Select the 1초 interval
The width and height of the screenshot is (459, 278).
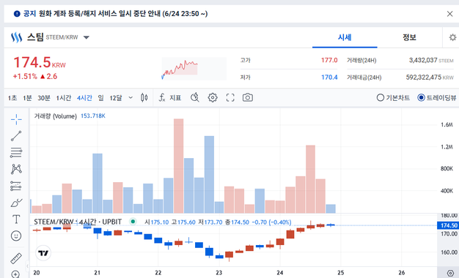point(12,98)
